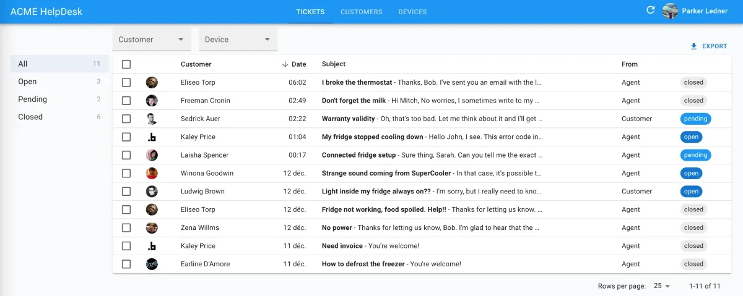Click the sort arrow on Date column
The height and width of the screenshot is (296, 743).
point(285,64)
